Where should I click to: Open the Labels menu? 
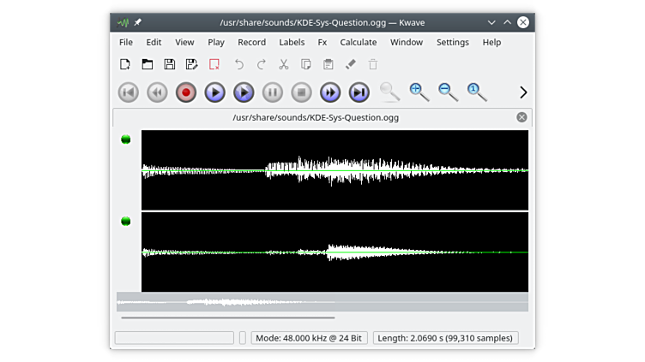[x=292, y=42]
